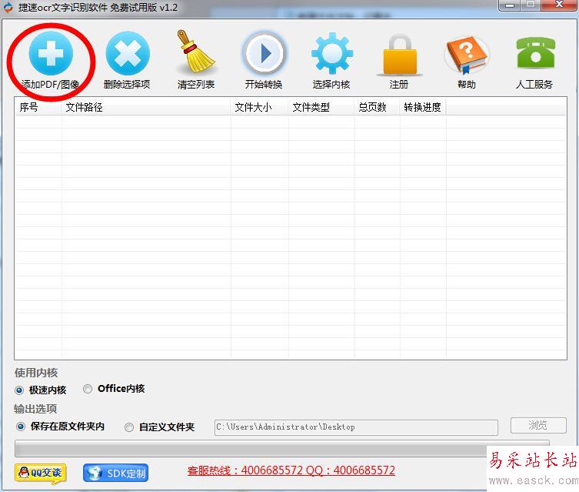
Task: Click the Delete Selected Item X icon
Action: click(128, 53)
